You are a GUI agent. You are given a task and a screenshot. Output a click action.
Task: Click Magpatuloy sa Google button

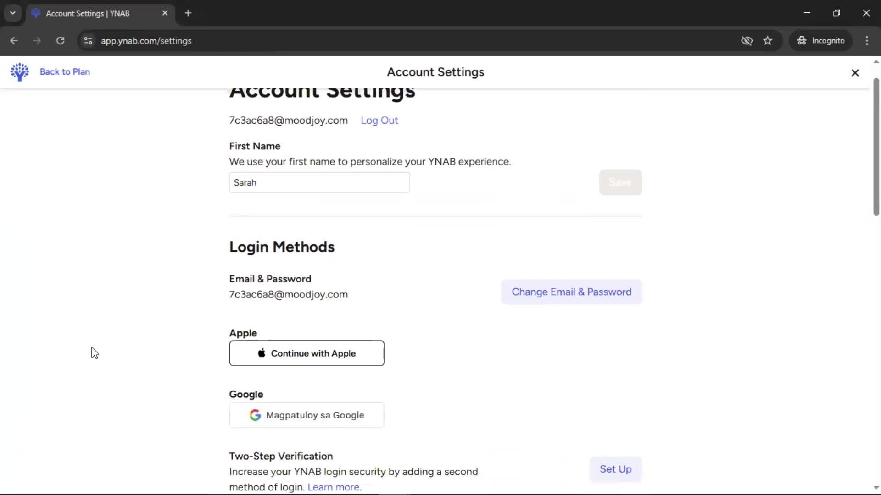(307, 415)
